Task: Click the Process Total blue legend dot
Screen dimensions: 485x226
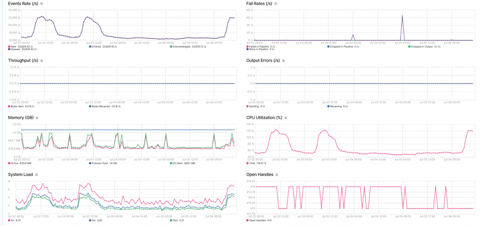Action: pos(90,163)
